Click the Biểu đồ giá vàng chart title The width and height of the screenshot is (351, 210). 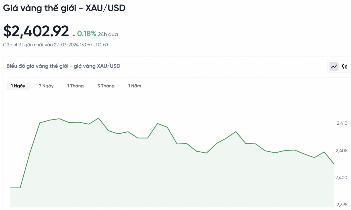pos(63,66)
